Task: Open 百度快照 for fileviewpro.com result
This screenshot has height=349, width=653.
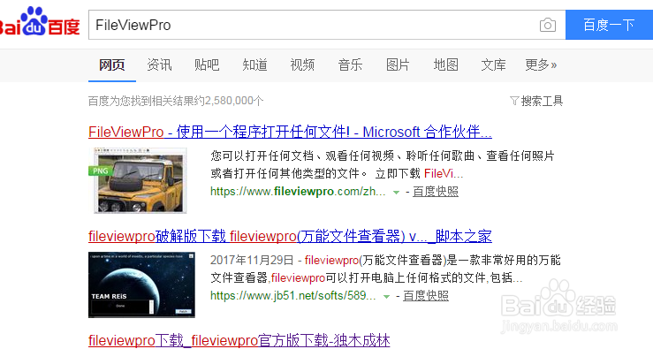Action: [436, 192]
